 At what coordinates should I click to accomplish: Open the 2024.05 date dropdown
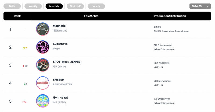200,6
